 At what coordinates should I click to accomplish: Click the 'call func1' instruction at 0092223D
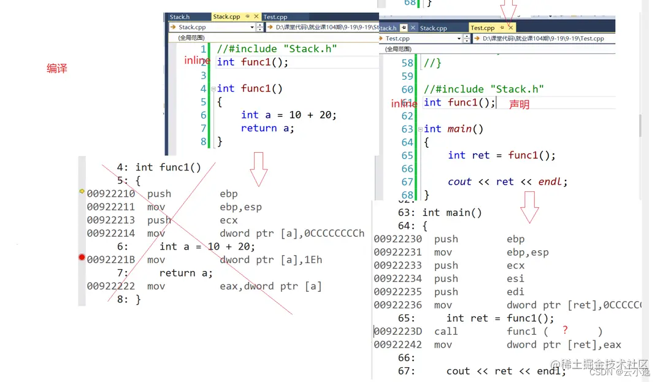click(488, 332)
